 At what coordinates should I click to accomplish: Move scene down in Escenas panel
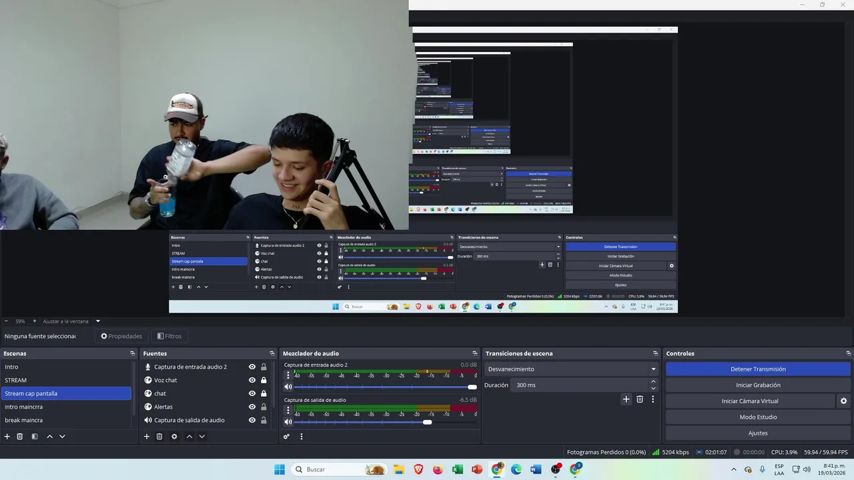click(x=62, y=437)
